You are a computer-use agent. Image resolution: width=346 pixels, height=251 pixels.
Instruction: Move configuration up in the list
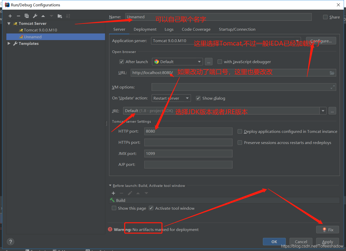(43, 16)
